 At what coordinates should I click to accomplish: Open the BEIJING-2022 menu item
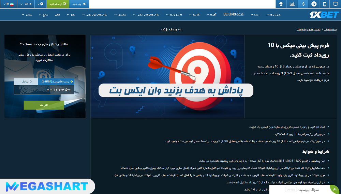234,15
